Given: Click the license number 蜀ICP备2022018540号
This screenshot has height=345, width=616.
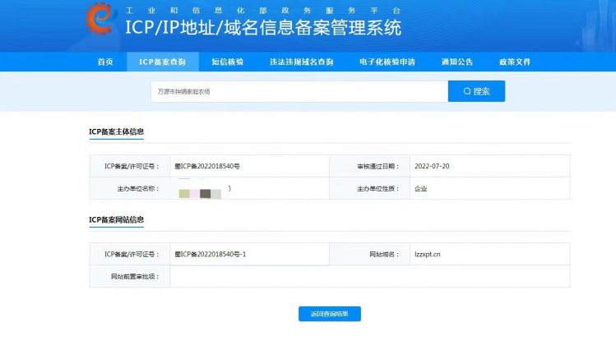Looking at the screenshot, I should coord(207,166).
